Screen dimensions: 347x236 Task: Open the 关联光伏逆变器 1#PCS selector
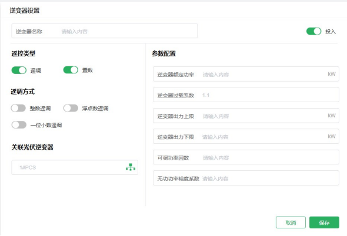click(x=75, y=167)
